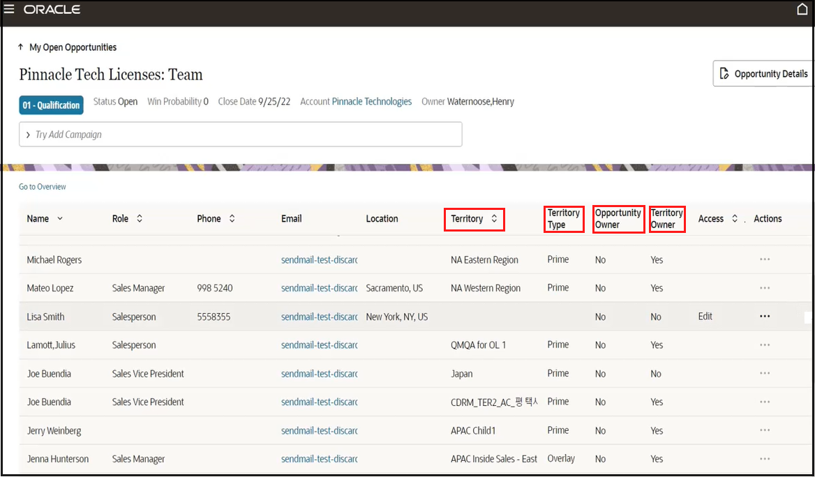The width and height of the screenshot is (815, 477).
Task: Focus the Try Add Campaign field
Action: [241, 135]
